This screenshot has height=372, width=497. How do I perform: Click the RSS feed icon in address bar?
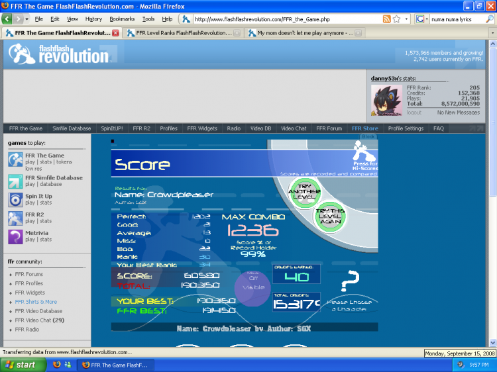tap(387, 19)
